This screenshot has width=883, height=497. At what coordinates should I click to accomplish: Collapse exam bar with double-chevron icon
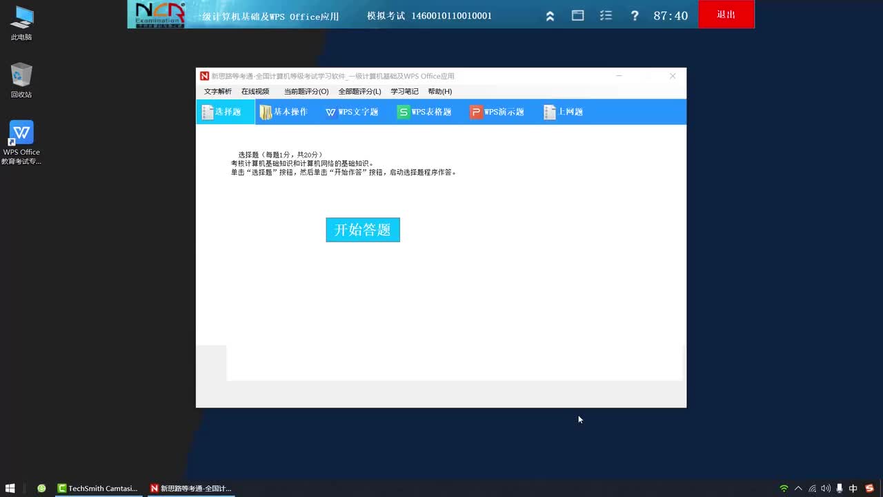tap(550, 16)
